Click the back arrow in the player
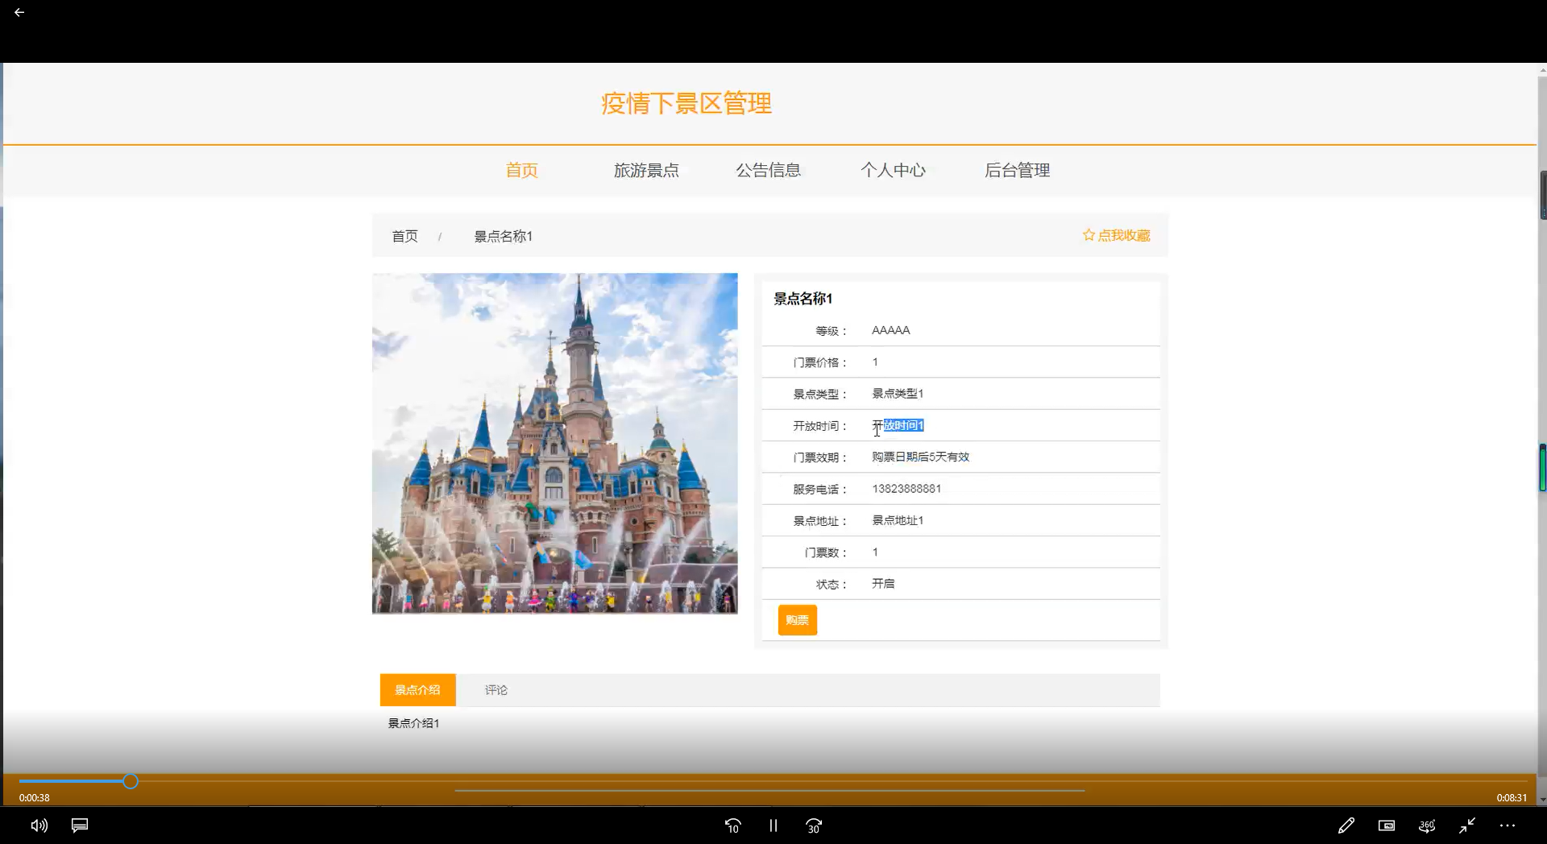Screen dimensions: 1547x844 19,12
